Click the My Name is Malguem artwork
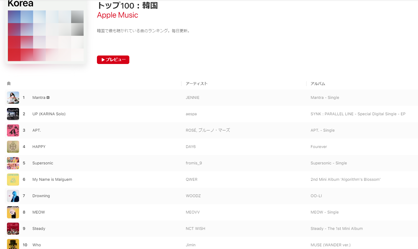418x249 pixels. click(x=13, y=180)
